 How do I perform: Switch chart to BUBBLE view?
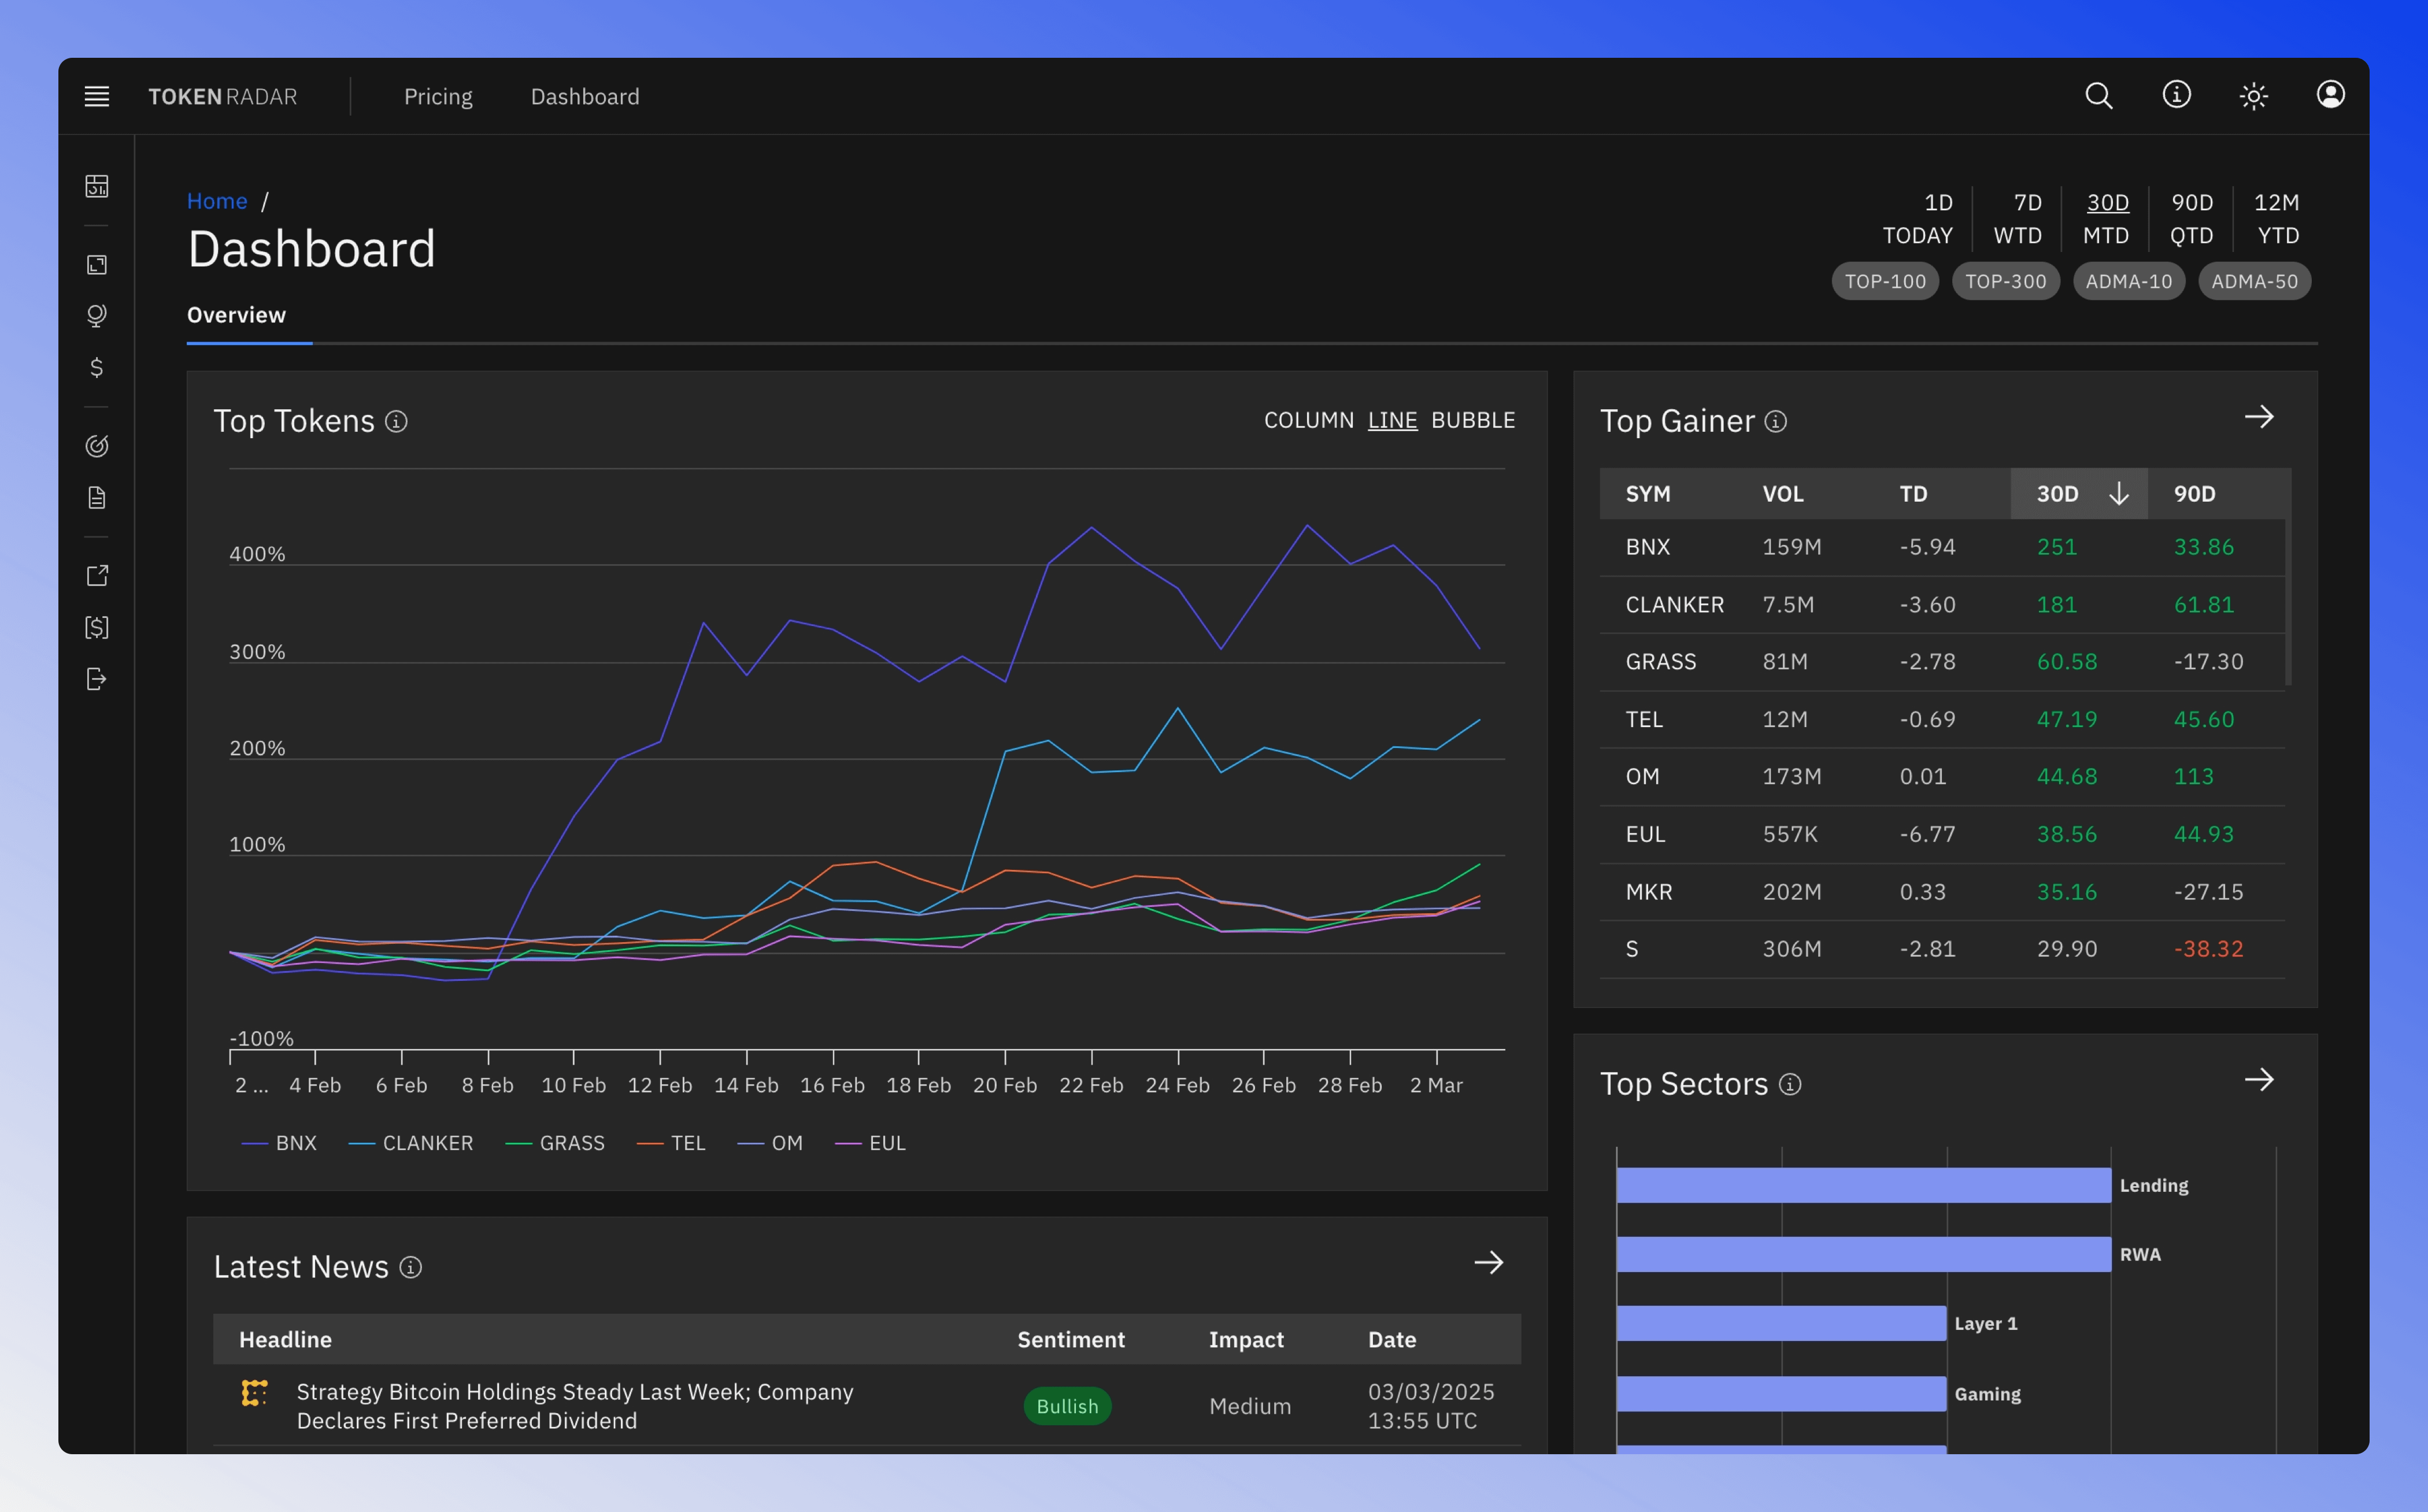tap(1473, 420)
